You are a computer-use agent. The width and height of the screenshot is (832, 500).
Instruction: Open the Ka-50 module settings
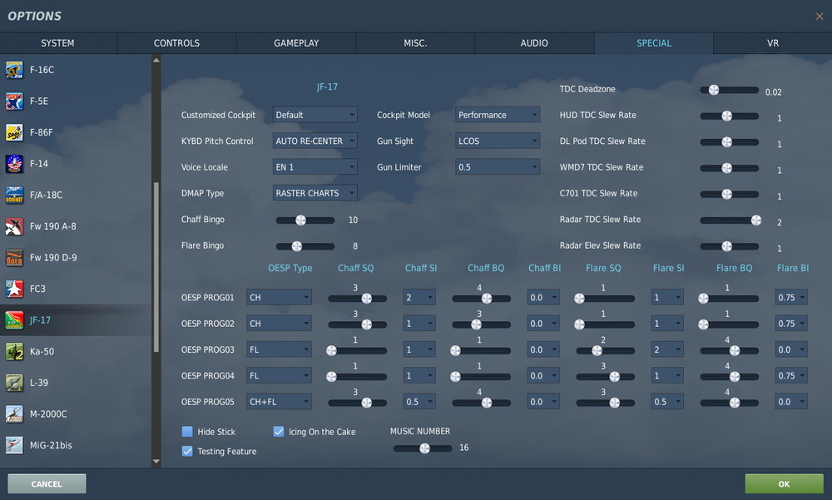point(50,351)
